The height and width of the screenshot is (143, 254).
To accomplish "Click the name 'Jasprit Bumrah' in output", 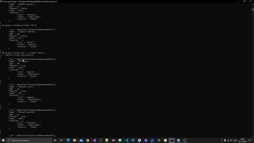I will pyautogui.click(x=27, y=32).
